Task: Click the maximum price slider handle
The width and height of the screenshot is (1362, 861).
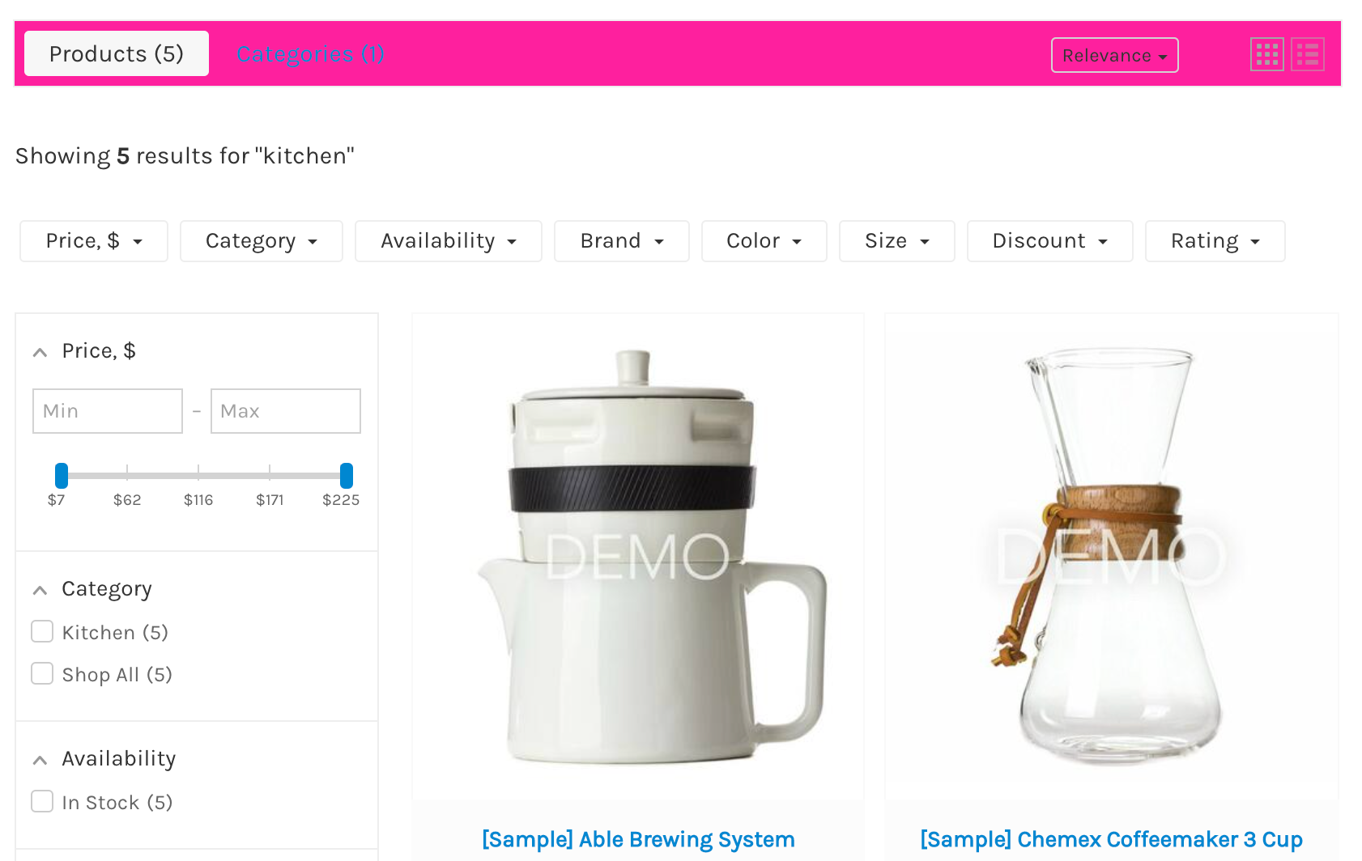Action: tap(347, 475)
